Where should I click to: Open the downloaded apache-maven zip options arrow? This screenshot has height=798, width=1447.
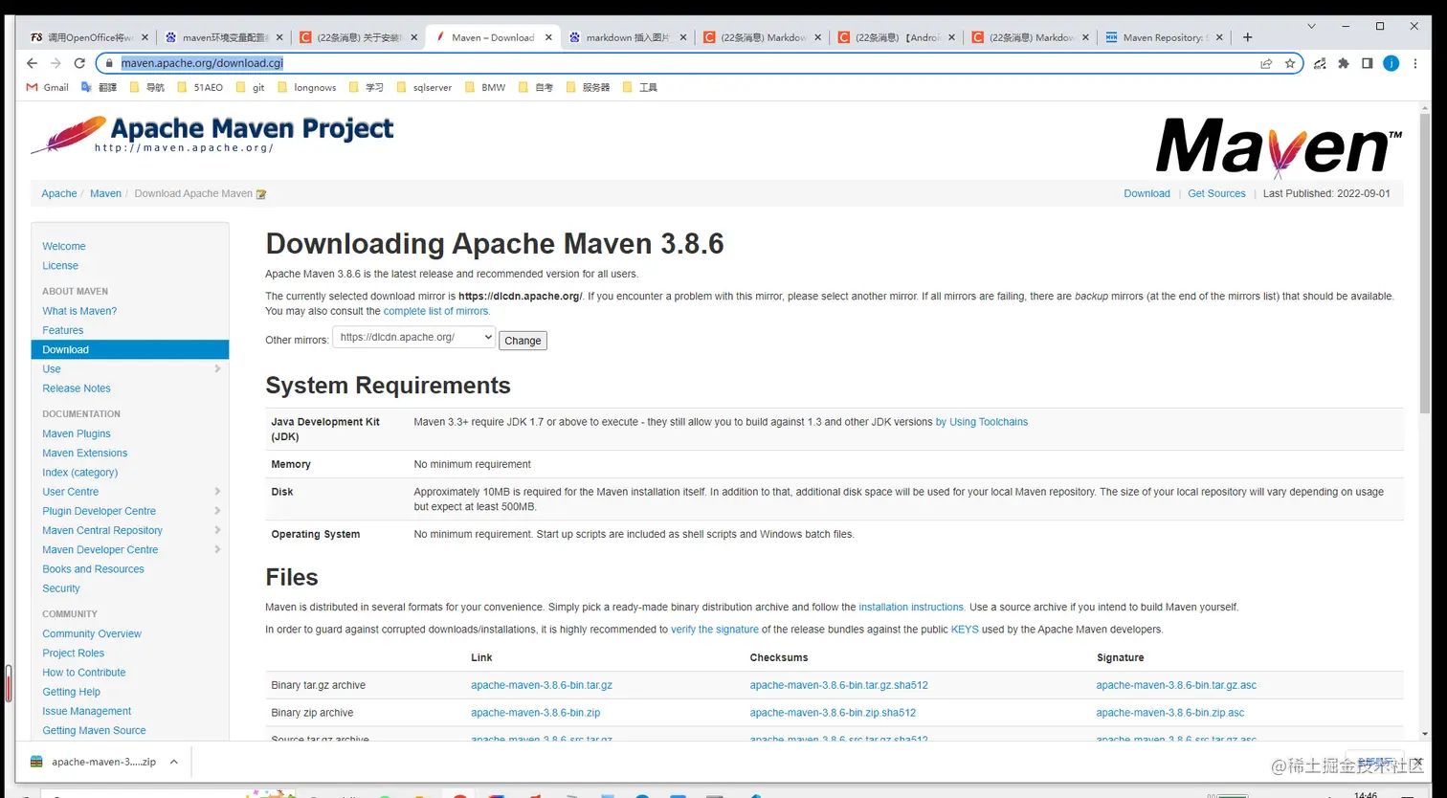click(x=173, y=762)
